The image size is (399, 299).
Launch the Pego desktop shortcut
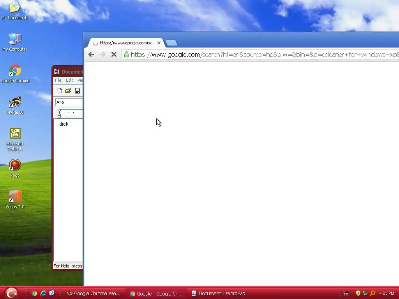pos(15,168)
